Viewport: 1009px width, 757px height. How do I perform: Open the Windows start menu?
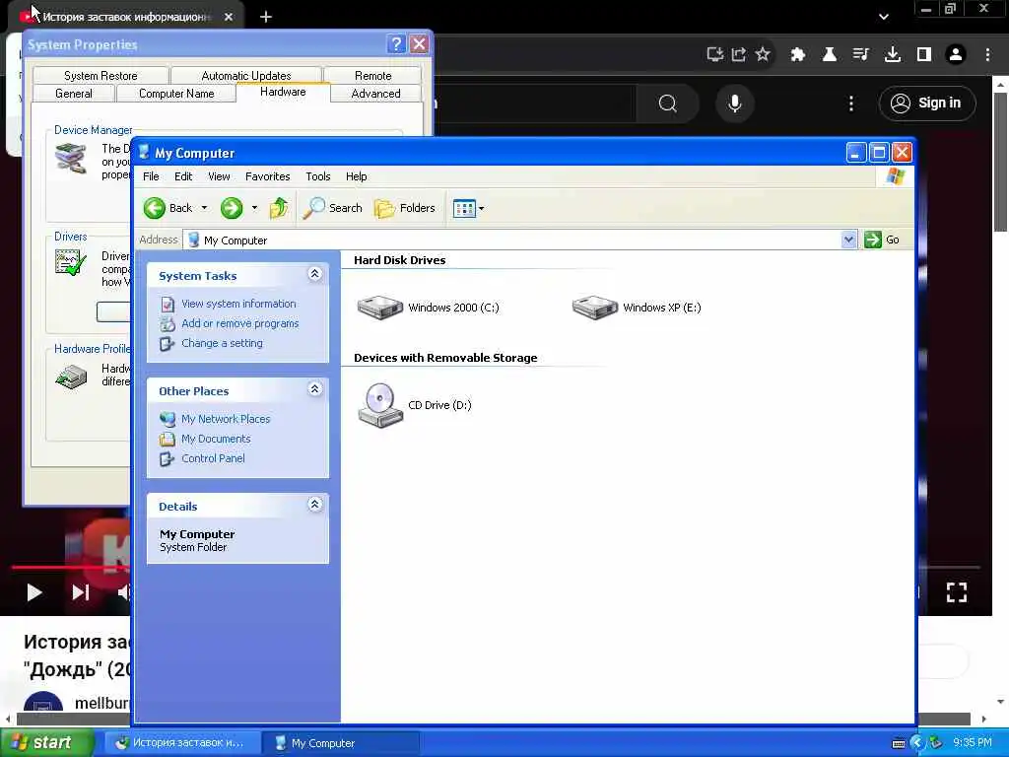pos(45,742)
